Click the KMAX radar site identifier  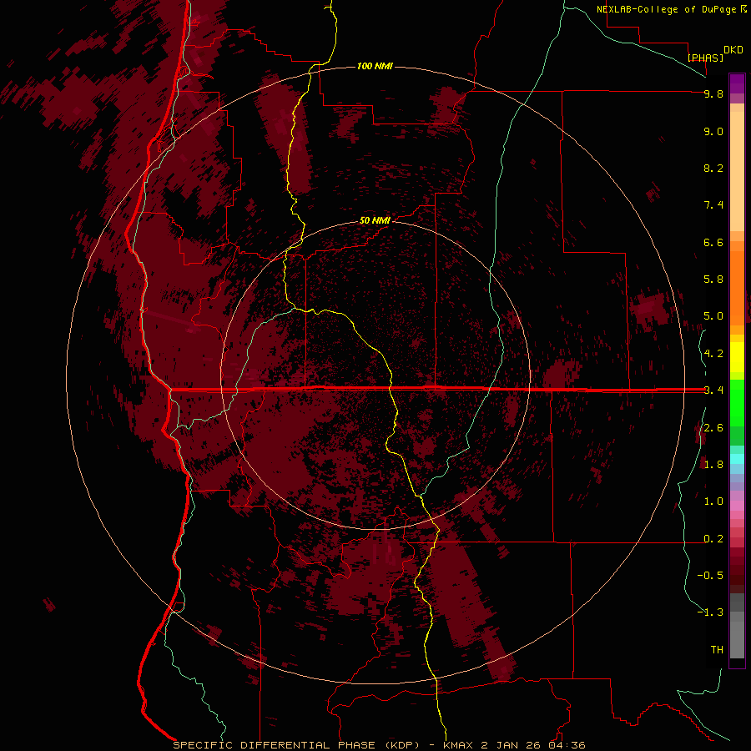coord(458,745)
